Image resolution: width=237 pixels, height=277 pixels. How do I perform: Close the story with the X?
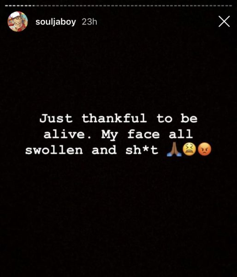tap(224, 21)
